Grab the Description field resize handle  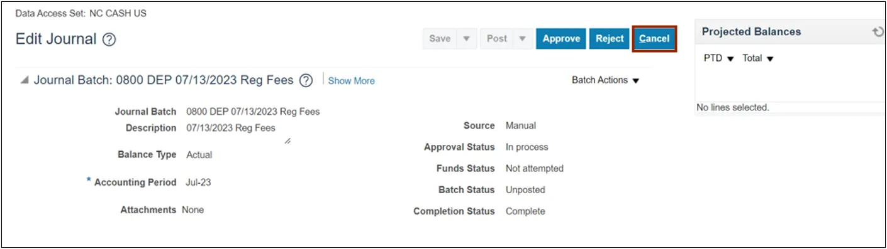point(287,141)
